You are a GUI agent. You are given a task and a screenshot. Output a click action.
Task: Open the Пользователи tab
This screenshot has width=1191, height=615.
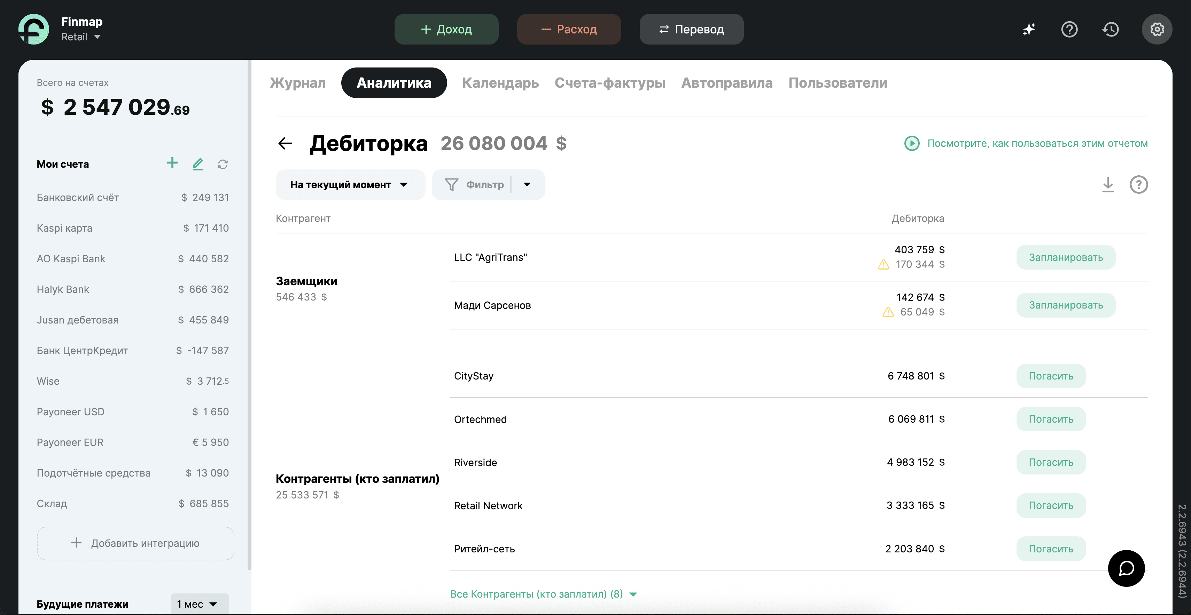coord(838,83)
